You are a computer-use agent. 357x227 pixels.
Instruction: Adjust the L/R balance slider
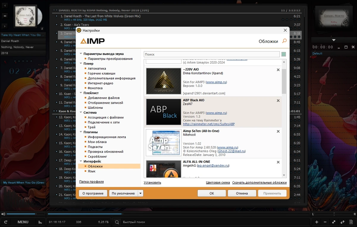pyautogui.click(x=333, y=214)
